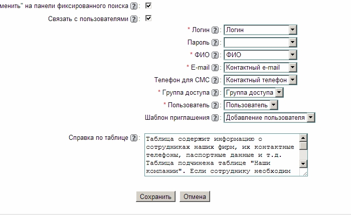Expand the Группа доступа dropdown
Viewport: 351px width, 215px height.
pyautogui.click(x=279, y=93)
